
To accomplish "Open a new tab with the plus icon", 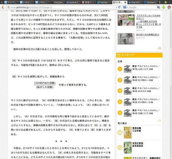I will tap(166, 2).
